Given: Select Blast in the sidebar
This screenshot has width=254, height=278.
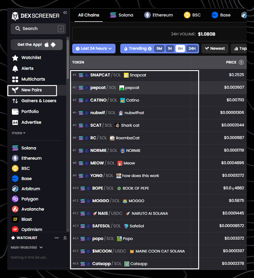Looking at the screenshot, I should tap(22, 219).
